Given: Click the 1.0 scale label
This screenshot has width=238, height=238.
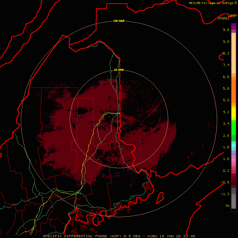Looking at the screenshot, I should click(226, 159).
